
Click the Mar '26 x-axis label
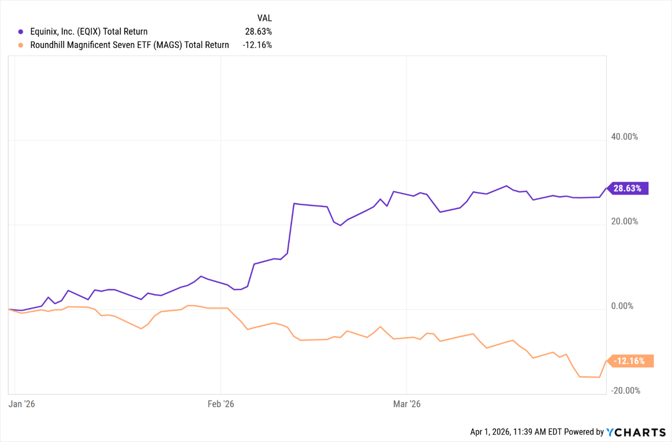pyautogui.click(x=406, y=404)
